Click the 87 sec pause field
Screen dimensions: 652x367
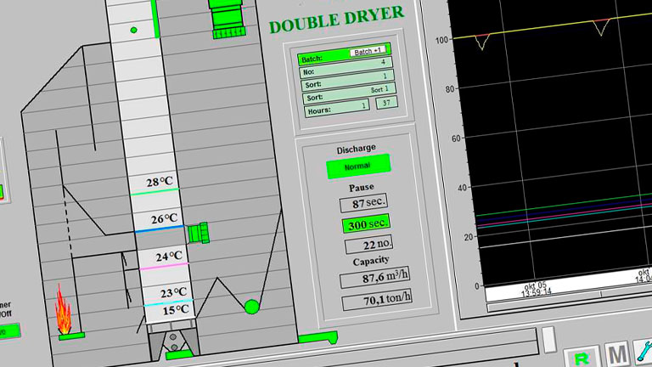(x=363, y=204)
